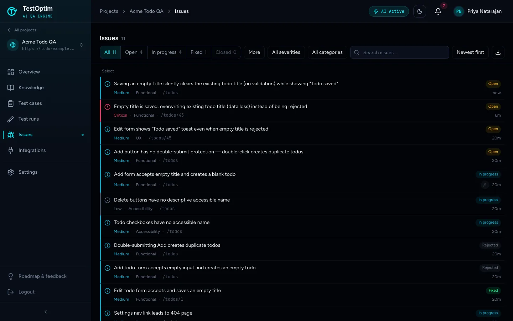Click the Issues bug icon
Viewport: 513px width, 321px height.
(11, 135)
